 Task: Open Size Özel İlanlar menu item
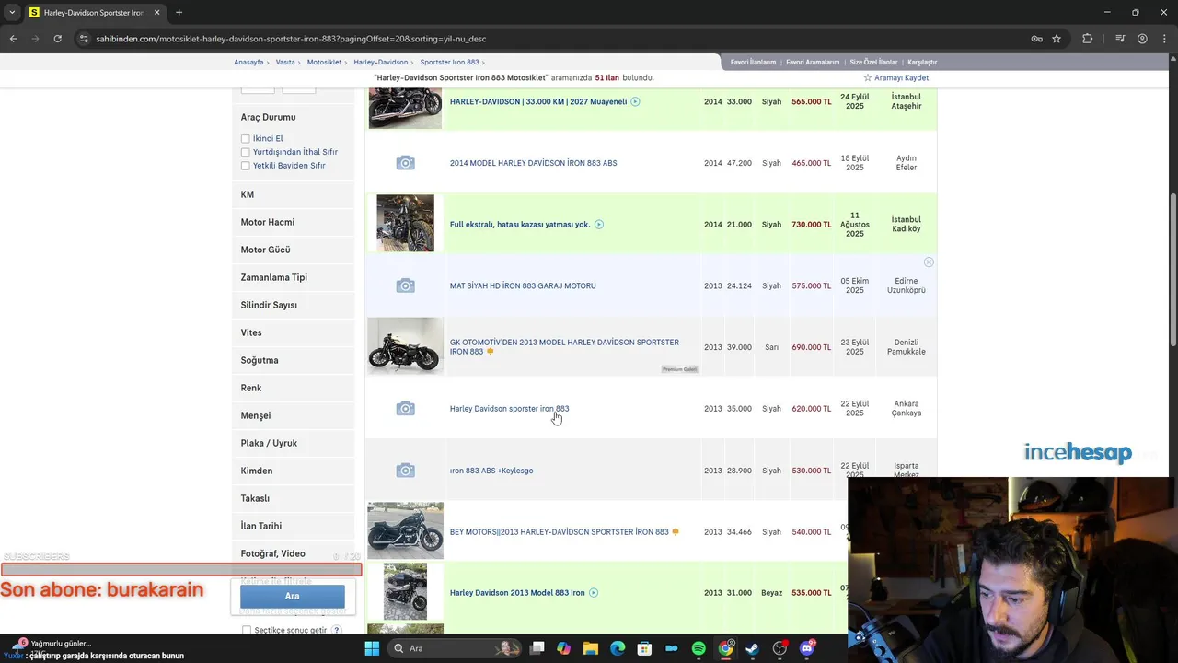pyautogui.click(x=873, y=63)
